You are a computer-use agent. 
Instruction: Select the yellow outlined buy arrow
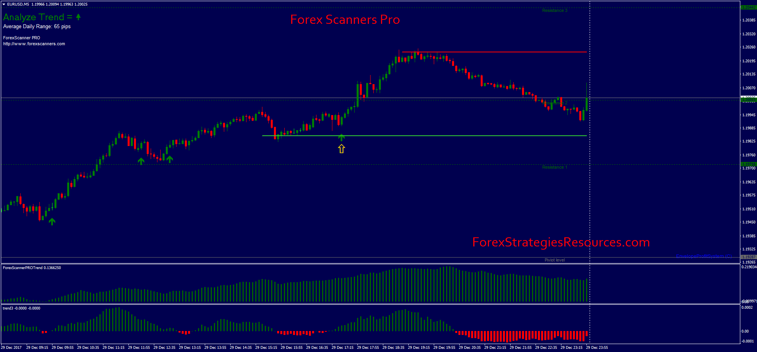342,149
